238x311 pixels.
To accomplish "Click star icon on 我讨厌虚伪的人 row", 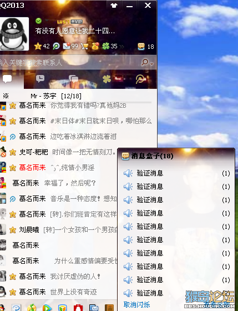I will click(13, 277).
